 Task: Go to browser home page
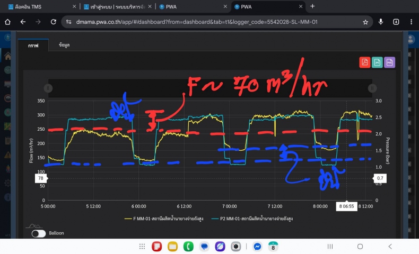pos(7,22)
